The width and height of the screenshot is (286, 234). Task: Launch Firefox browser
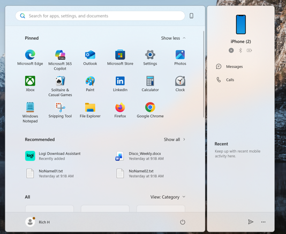[x=120, y=110]
